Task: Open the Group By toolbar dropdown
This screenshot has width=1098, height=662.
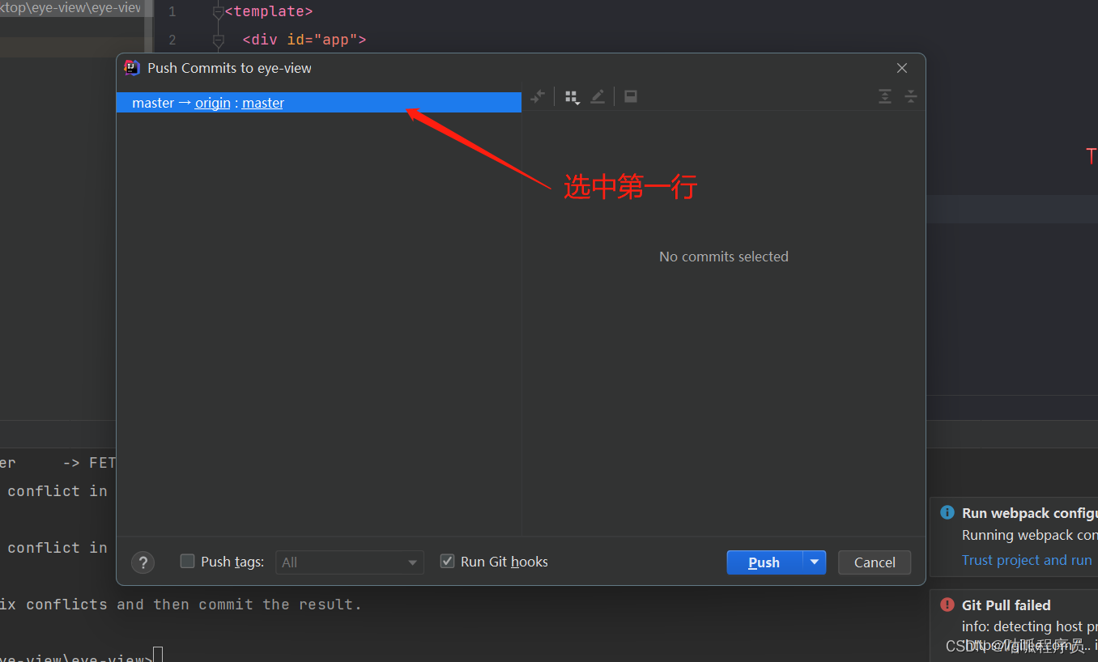Action: (572, 97)
